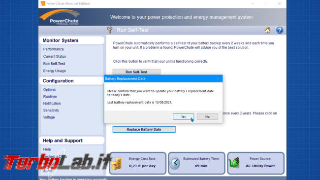Click the battery backup status bar message
This screenshot has width=320, height=180.
click(x=73, y=179)
